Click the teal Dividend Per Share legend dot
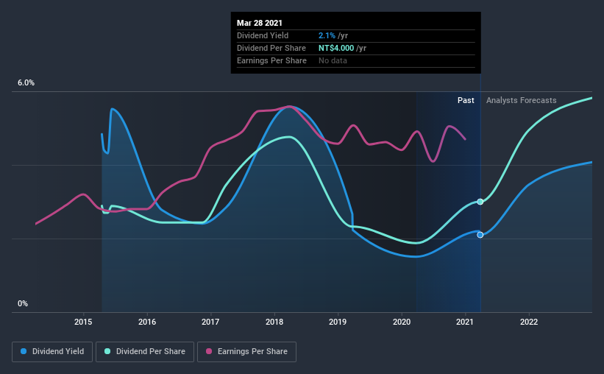 (x=107, y=351)
